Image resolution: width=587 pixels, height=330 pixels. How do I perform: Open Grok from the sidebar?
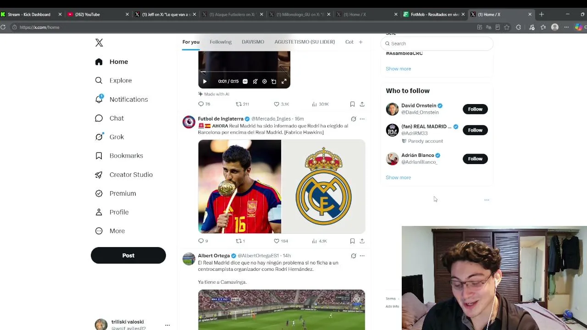109,137
